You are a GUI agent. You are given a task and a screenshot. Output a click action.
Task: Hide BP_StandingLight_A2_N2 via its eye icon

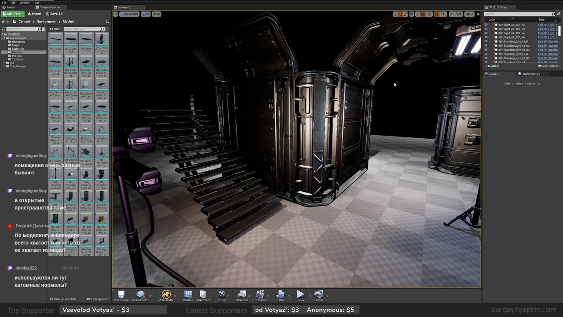[x=486, y=59]
